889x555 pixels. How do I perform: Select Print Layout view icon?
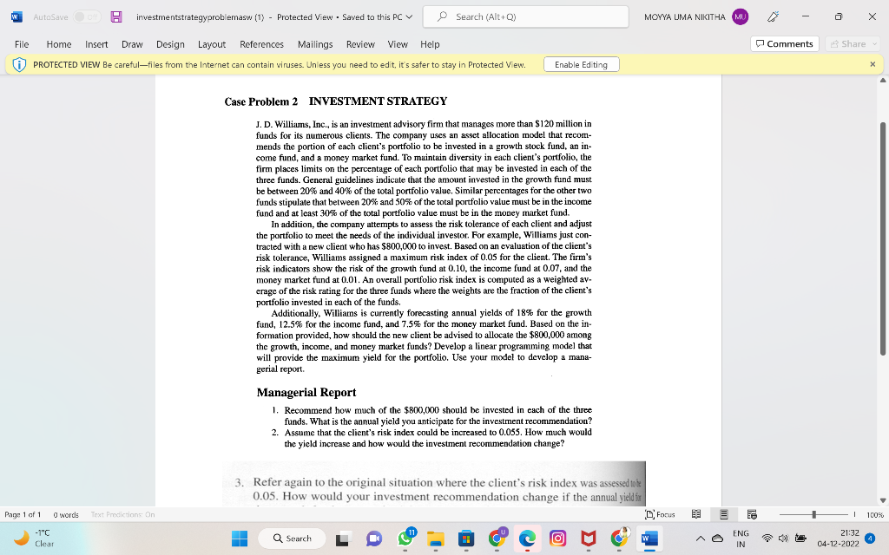pos(724,514)
